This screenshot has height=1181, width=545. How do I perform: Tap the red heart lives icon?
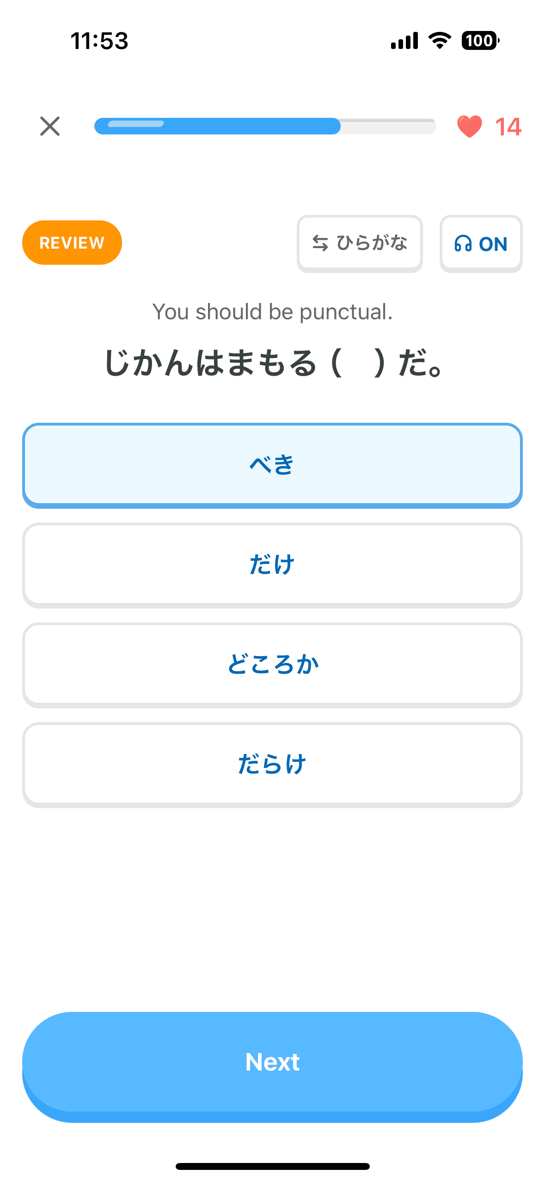click(469, 127)
